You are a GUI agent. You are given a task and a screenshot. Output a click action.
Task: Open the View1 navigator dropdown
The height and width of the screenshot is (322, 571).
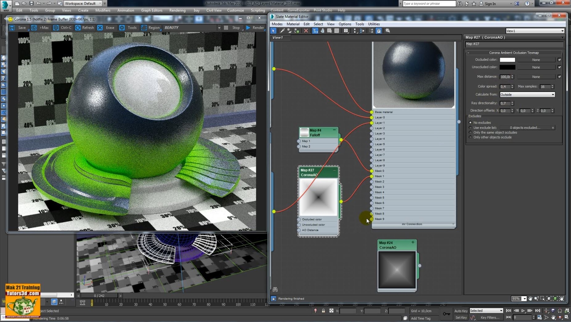[x=535, y=31]
